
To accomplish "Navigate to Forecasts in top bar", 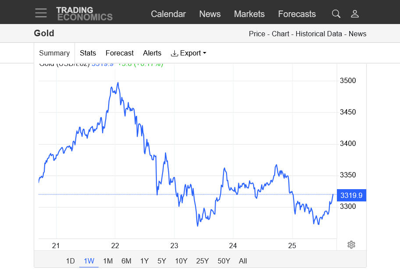I will coord(297,14).
